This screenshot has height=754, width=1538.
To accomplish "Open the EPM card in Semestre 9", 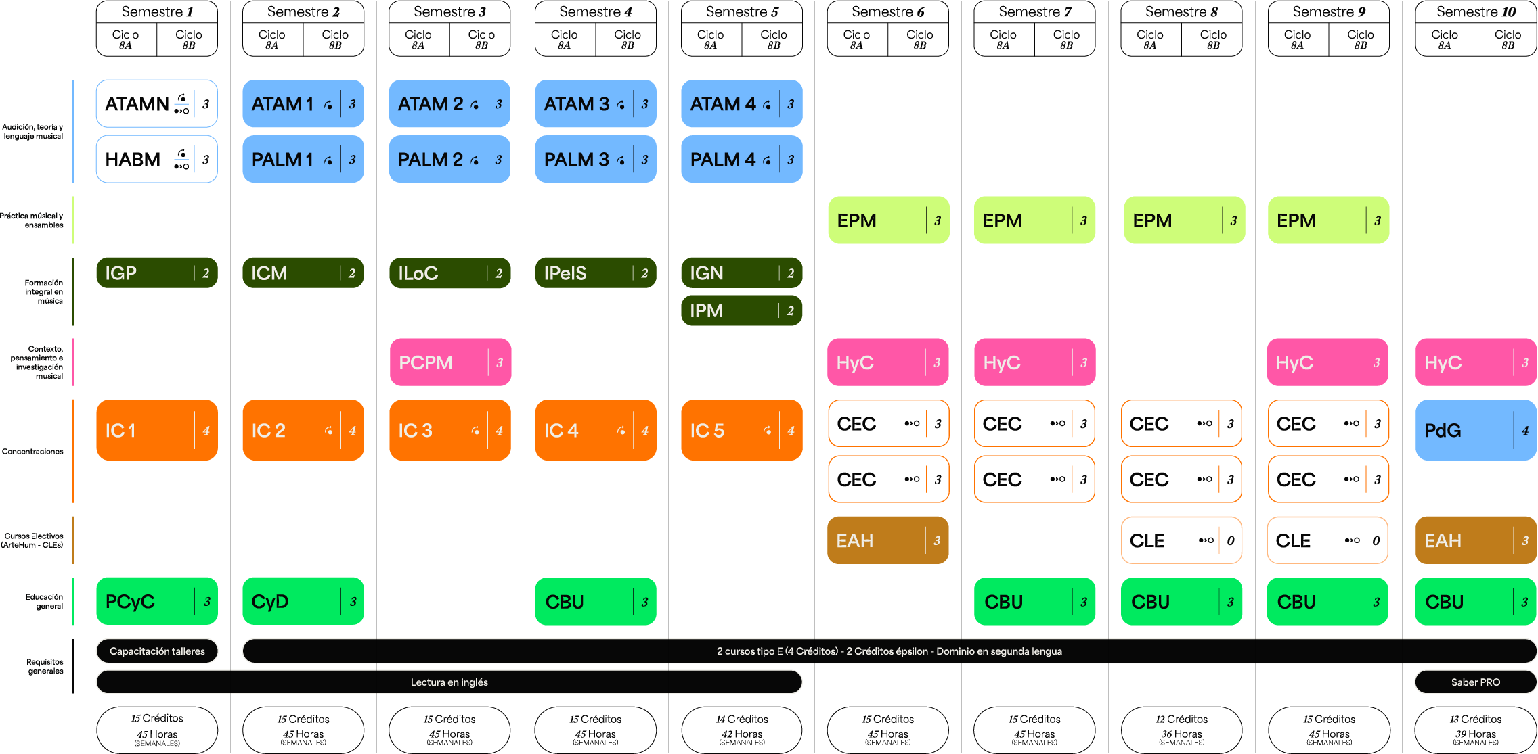I will [1328, 220].
